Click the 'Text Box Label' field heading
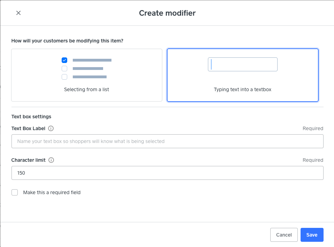Viewport: 334px width, 247px height. point(28,128)
